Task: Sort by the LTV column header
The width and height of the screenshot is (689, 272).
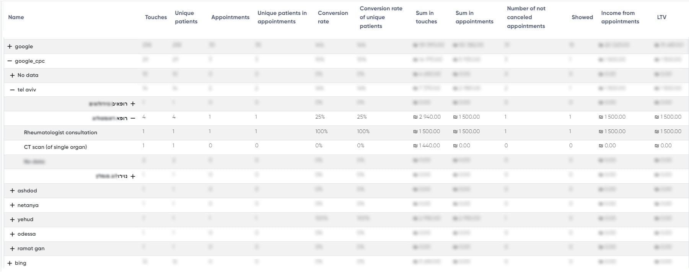Action: coord(661,17)
